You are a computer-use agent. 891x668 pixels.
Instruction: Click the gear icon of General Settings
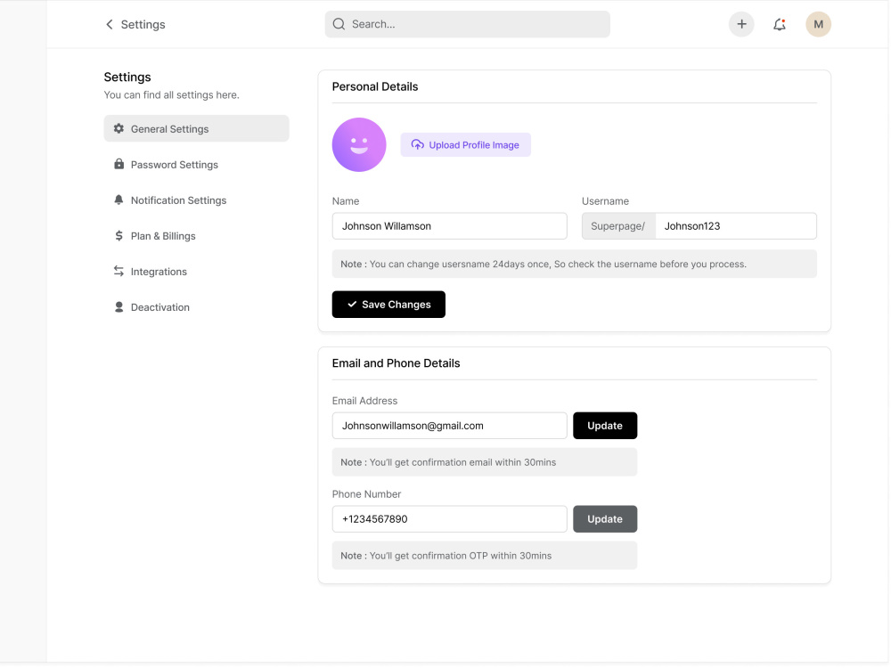(119, 128)
